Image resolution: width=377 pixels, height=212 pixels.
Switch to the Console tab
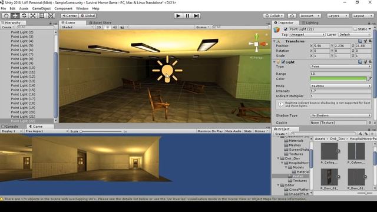(9, 126)
